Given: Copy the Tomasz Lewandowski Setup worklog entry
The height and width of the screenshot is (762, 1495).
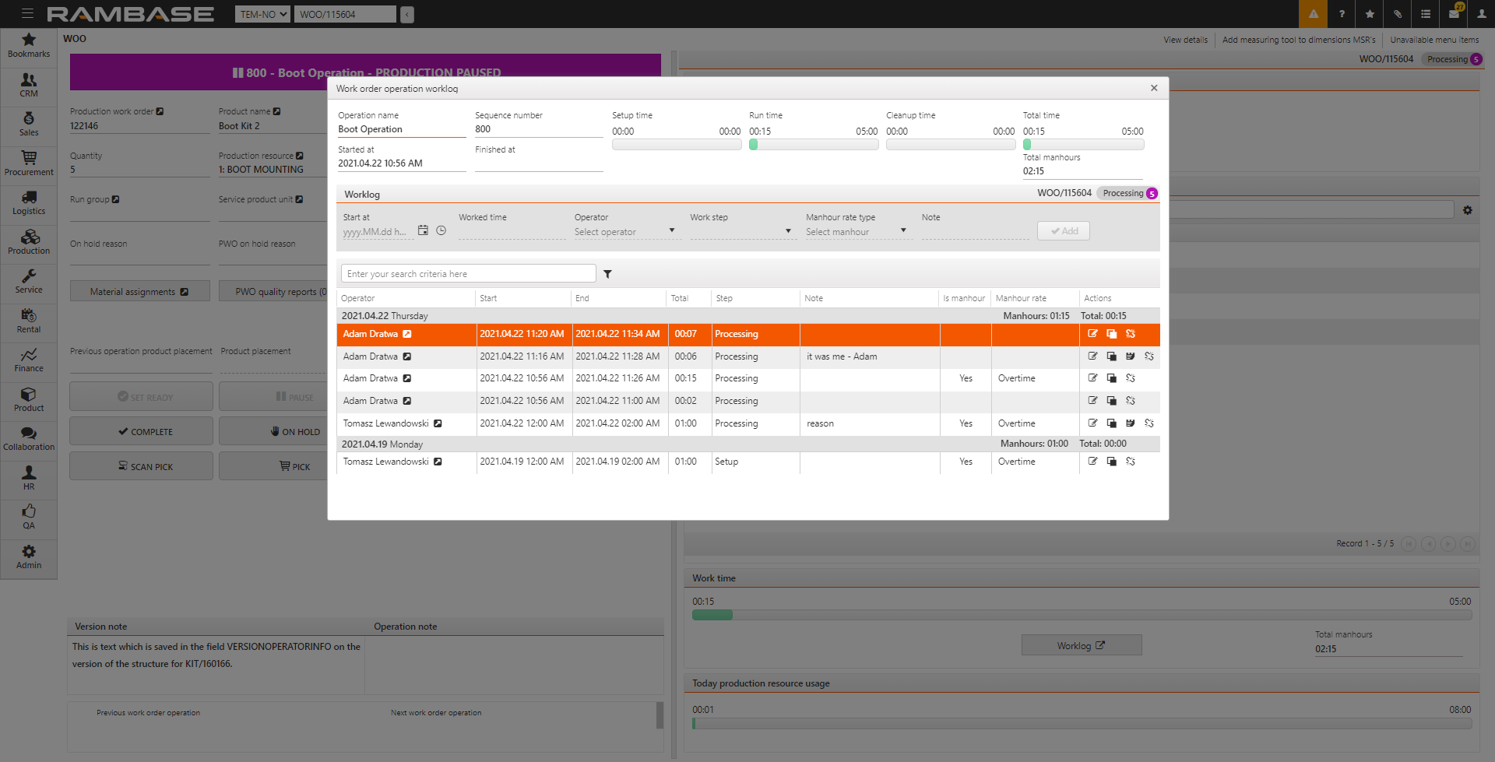Looking at the screenshot, I should (1111, 462).
